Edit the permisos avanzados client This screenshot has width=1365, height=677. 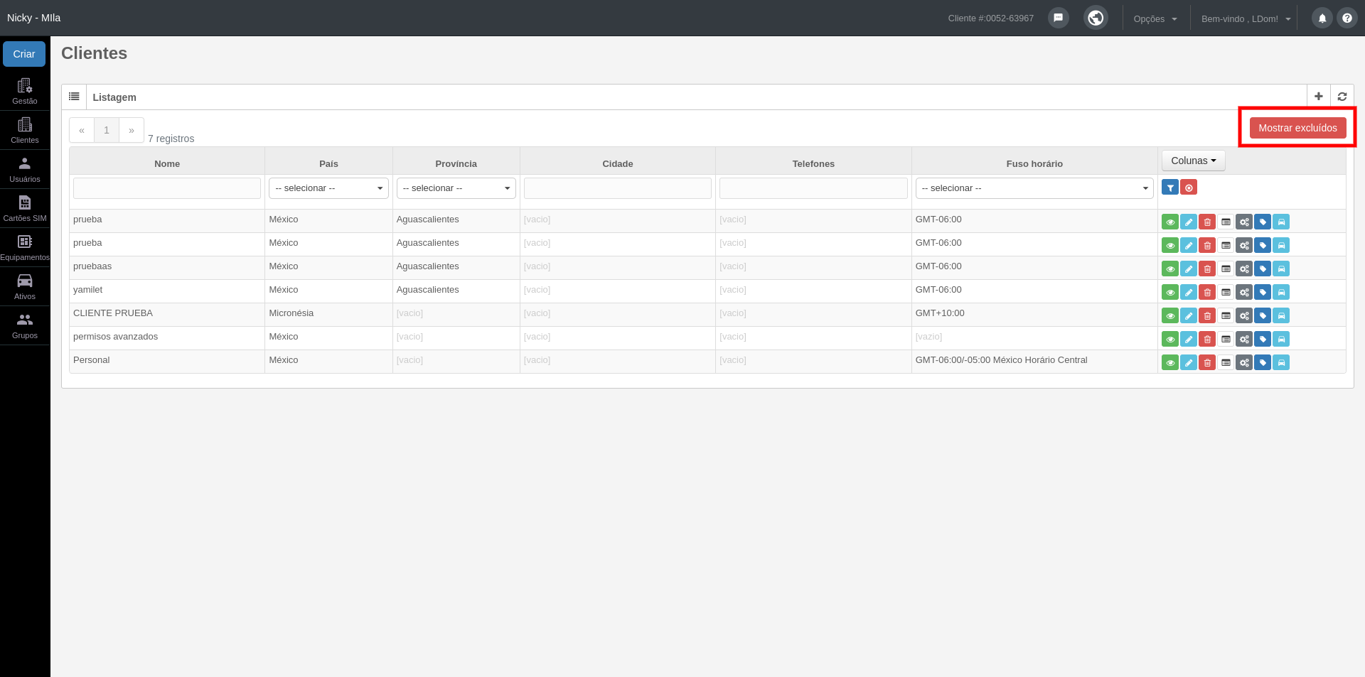[x=1189, y=339]
